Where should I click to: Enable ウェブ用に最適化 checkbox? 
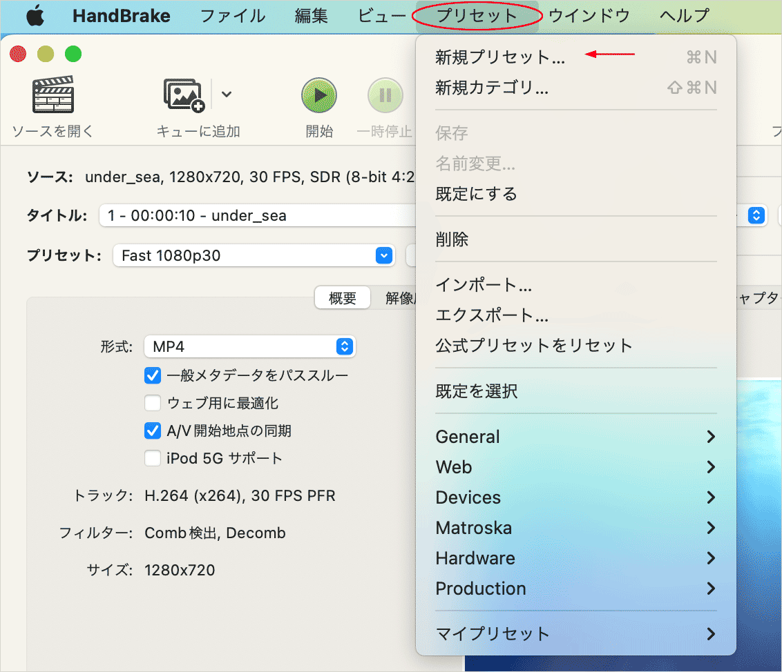(153, 403)
